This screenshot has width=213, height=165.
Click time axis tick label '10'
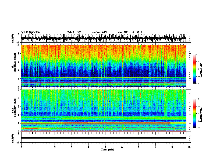(x=189, y=147)
